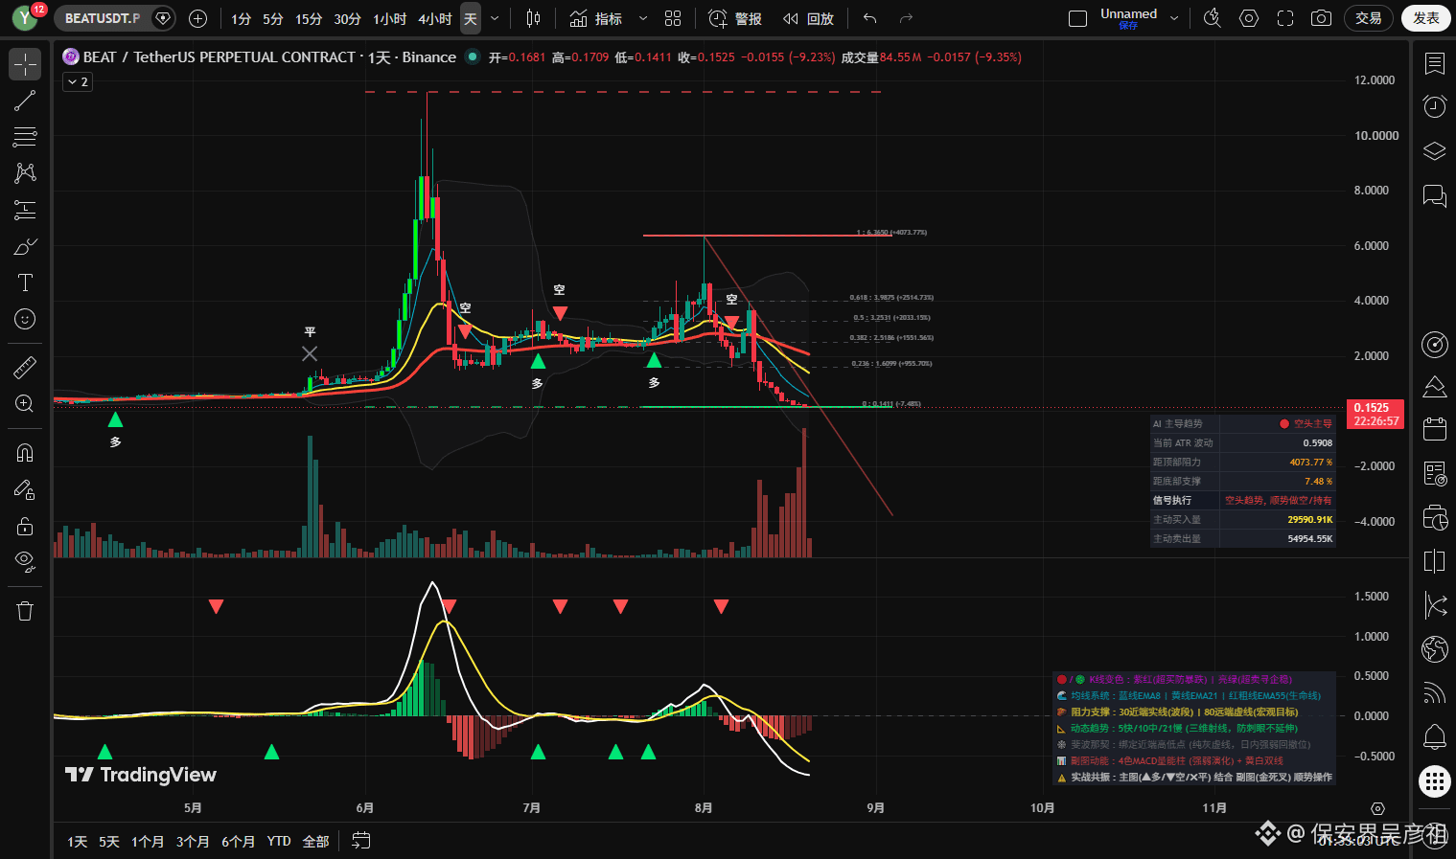Set the chart range to 5天
The width and height of the screenshot is (1456, 859).
pyautogui.click(x=109, y=842)
